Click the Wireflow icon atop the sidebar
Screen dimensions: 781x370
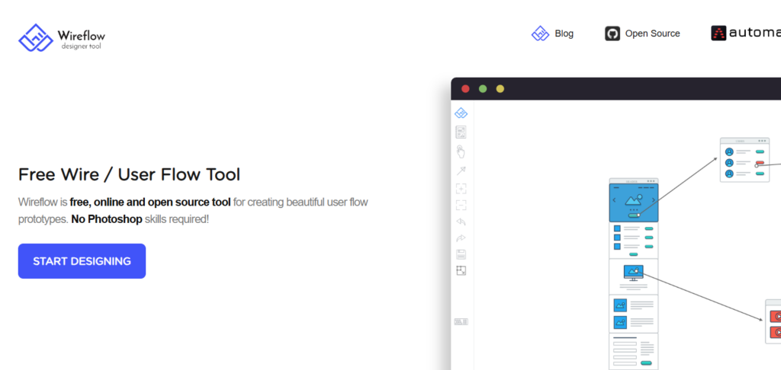coord(461,113)
